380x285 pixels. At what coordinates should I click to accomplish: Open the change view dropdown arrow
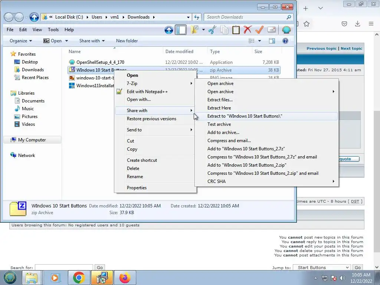point(259,41)
